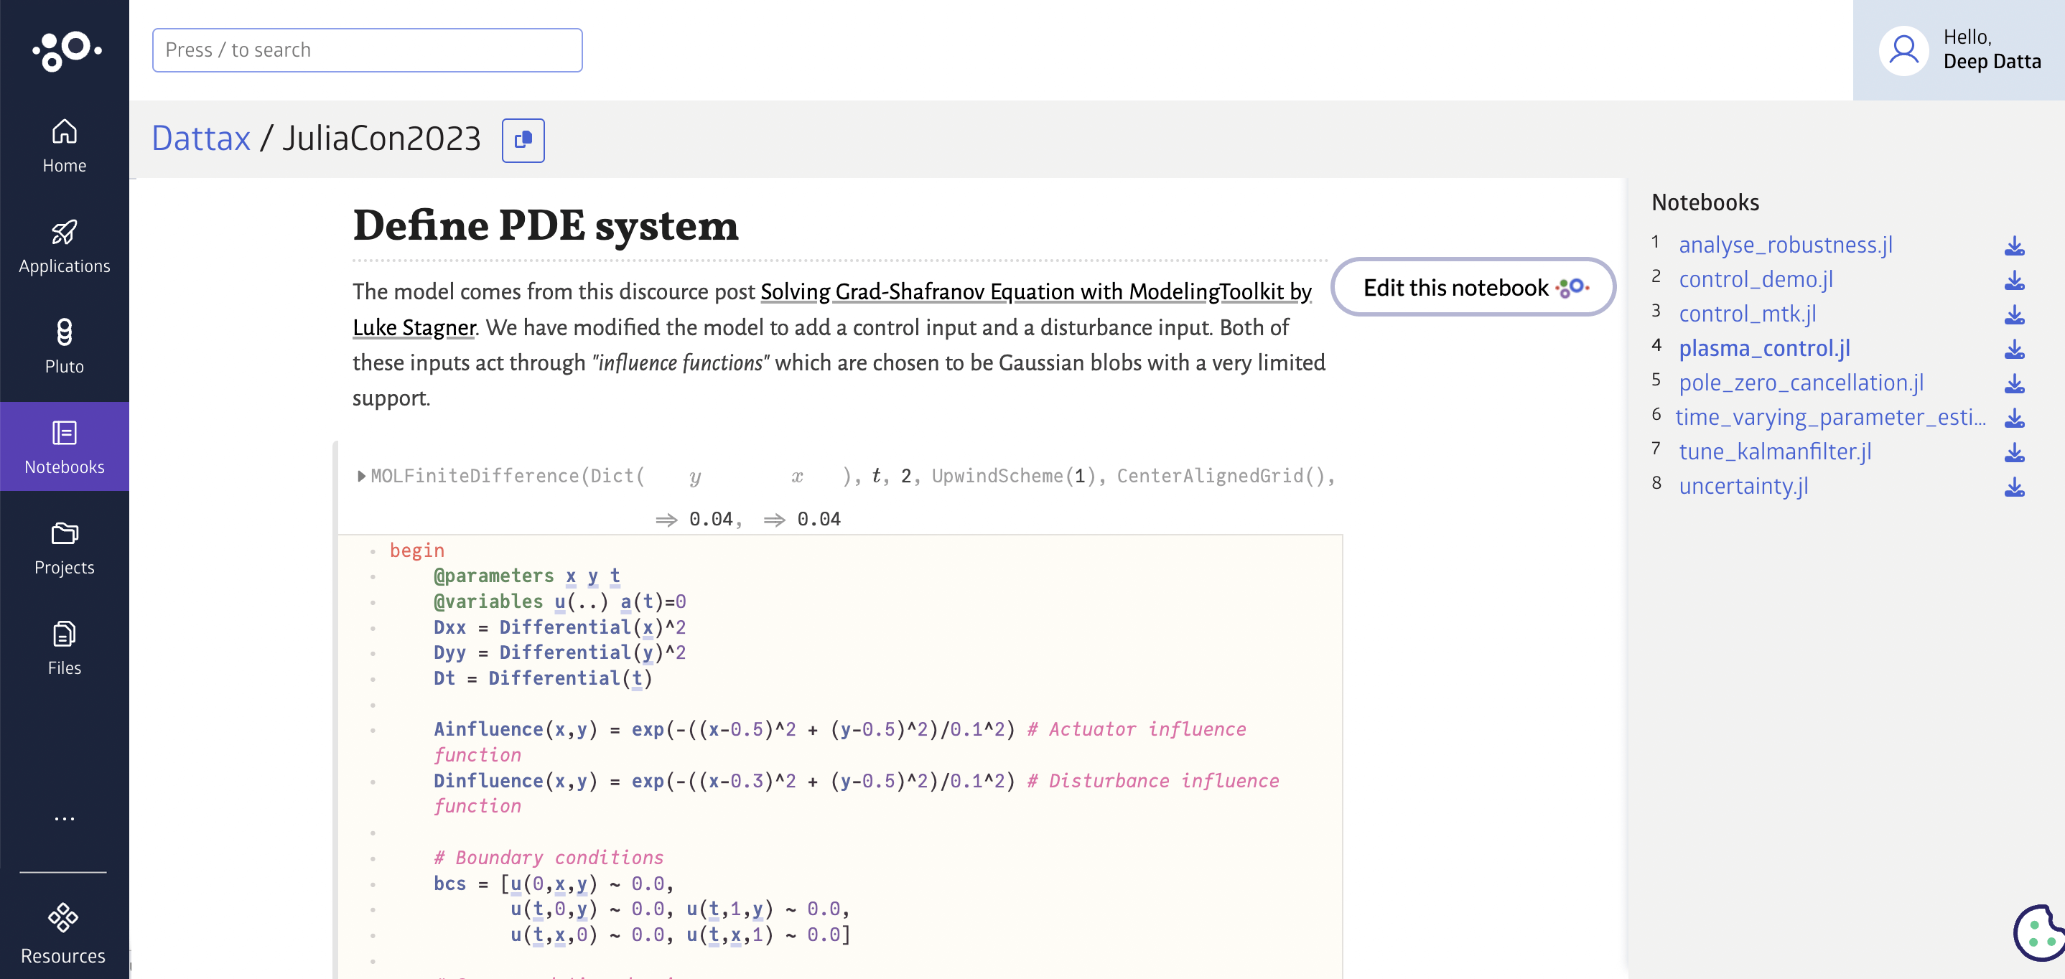Open the control_demo.jl notebook

coord(1756,280)
